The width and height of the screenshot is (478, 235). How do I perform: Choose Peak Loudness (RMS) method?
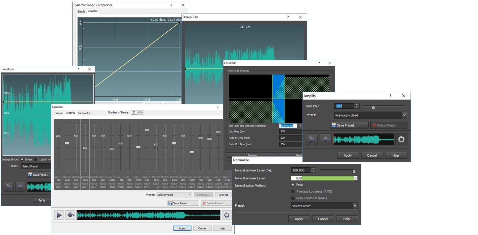pyautogui.click(x=292, y=198)
